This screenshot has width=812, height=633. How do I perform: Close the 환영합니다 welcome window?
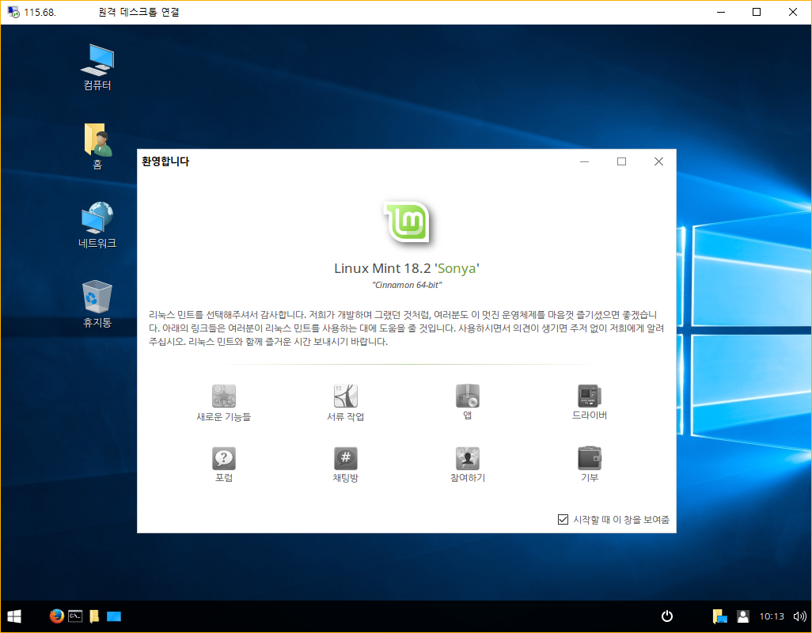pos(658,161)
